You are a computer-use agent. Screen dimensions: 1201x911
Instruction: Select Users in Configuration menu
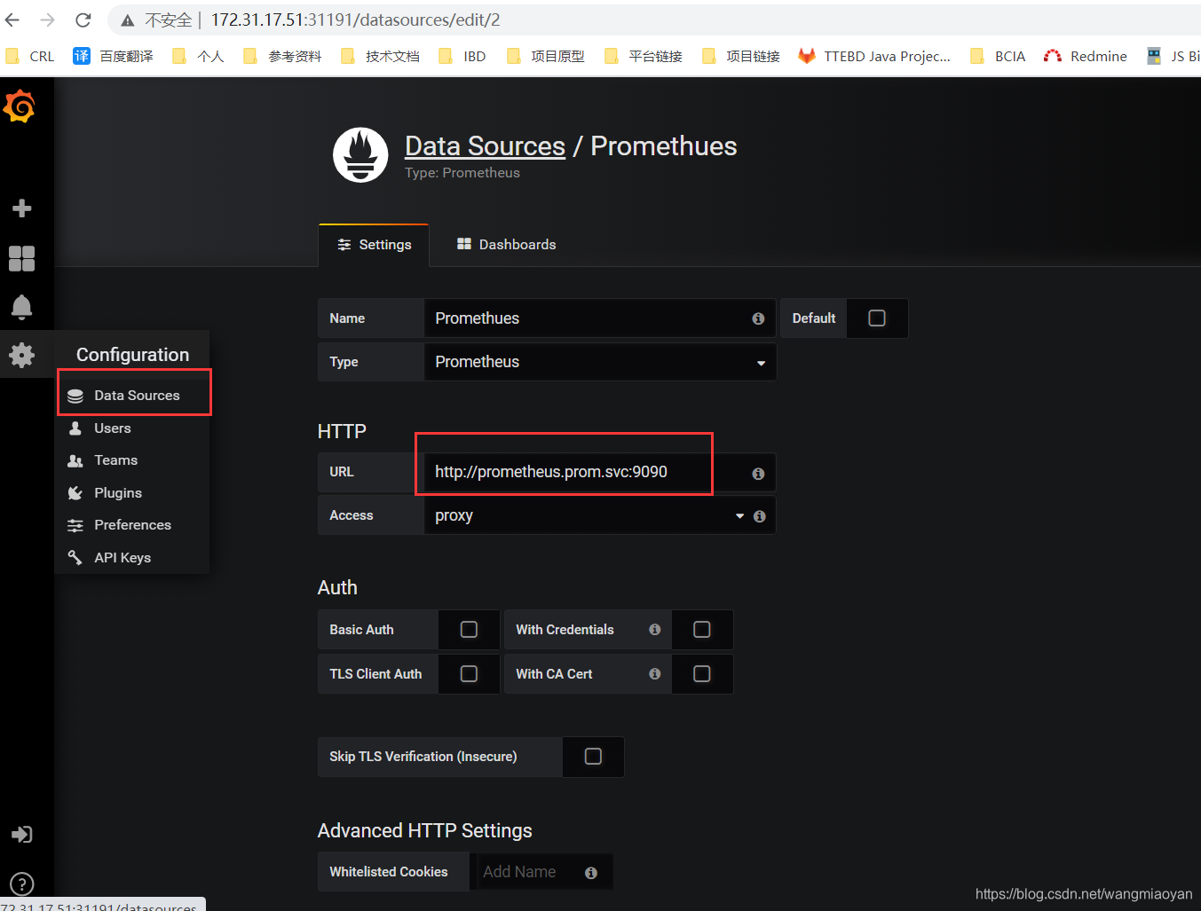click(x=134, y=428)
